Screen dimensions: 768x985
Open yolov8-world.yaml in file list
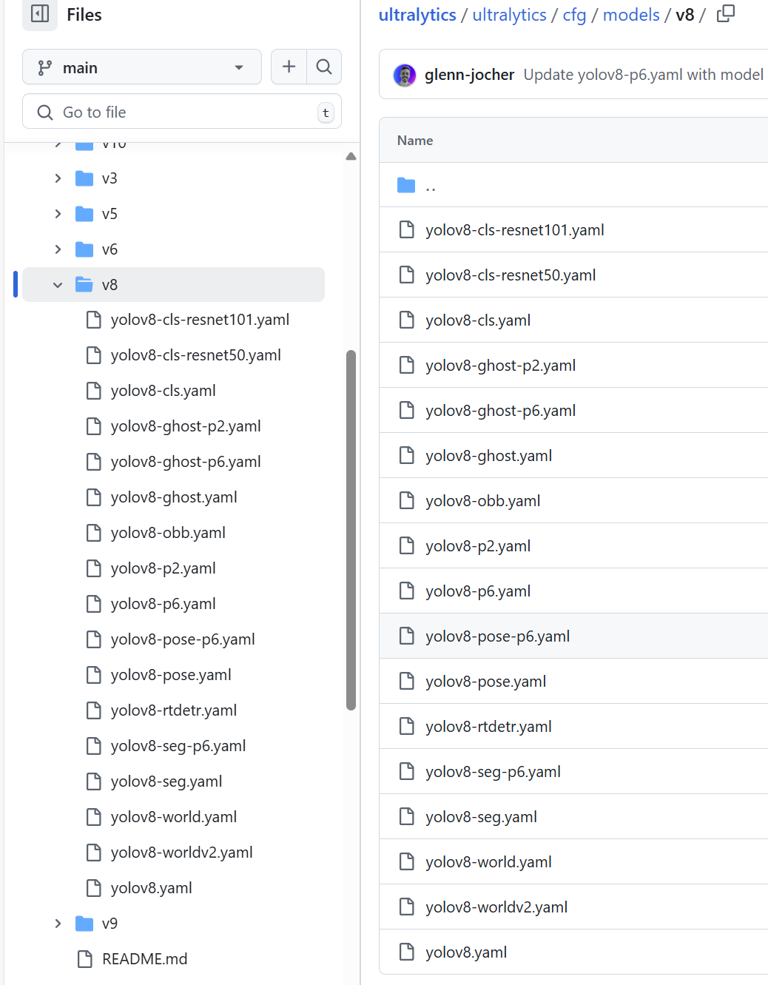(x=489, y=862)
